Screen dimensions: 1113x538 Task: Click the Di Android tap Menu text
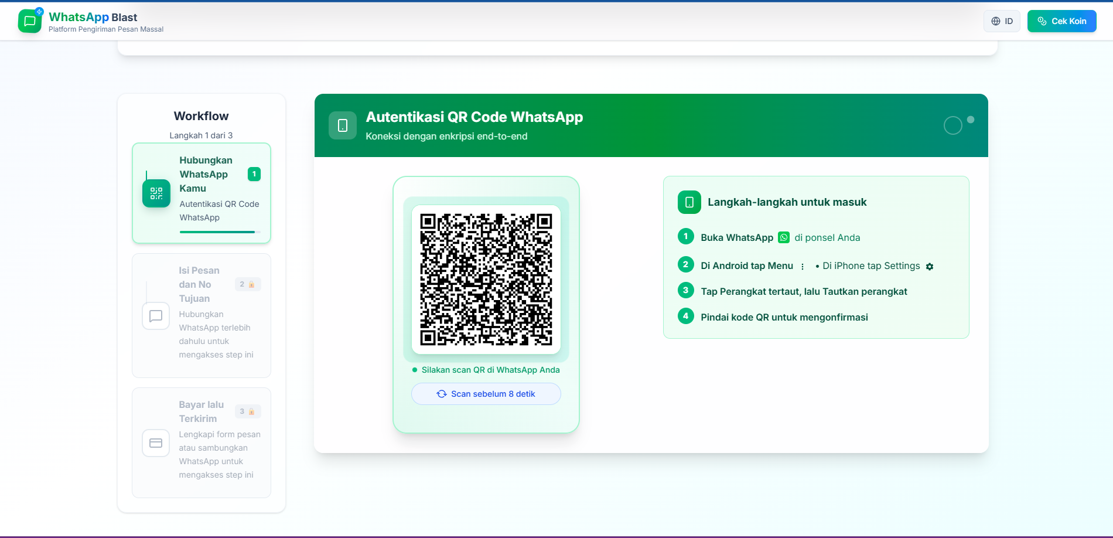(x=747, y=266)
